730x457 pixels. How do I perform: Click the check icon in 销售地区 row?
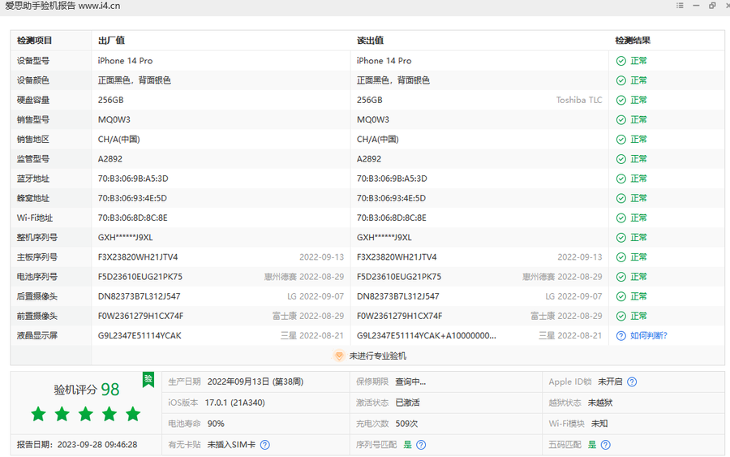(x=620, y=140)
